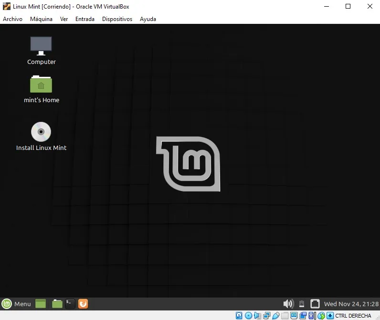Click the VirtualBox title bar app icon

[7, 6]
